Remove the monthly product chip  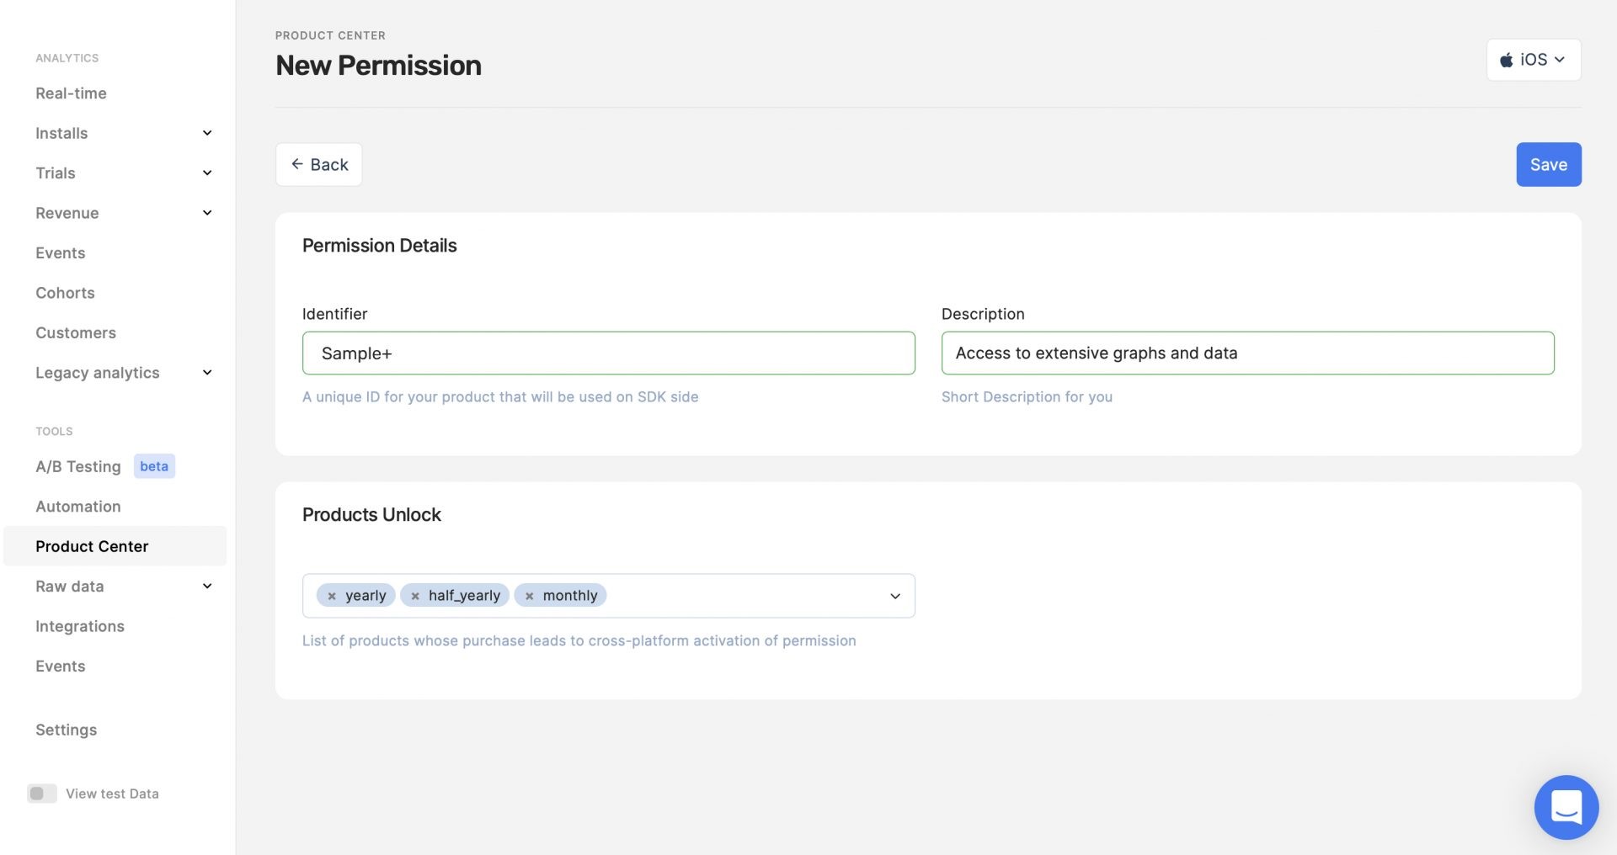tap(530, 595)
